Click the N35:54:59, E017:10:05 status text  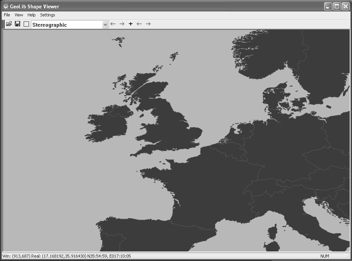(109, 256)
